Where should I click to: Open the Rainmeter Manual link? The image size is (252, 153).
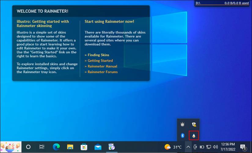click(101, 66)
